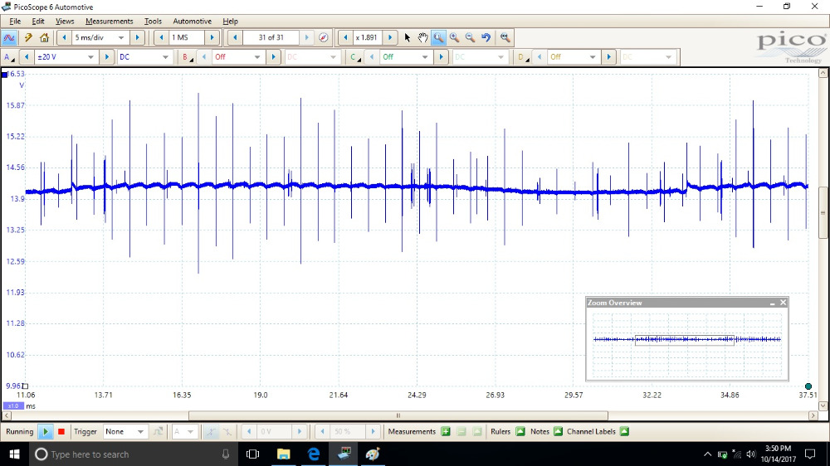Image resolution: width=830 pixels, height=466 pixels.
Task: Toggle the Rulers legend
Action: (x=520, y=432)
